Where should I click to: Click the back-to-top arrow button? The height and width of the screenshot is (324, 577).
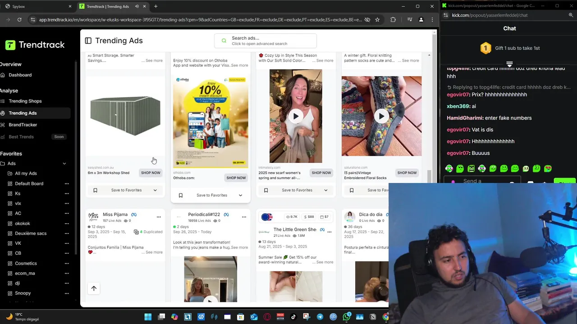point(94,288)
